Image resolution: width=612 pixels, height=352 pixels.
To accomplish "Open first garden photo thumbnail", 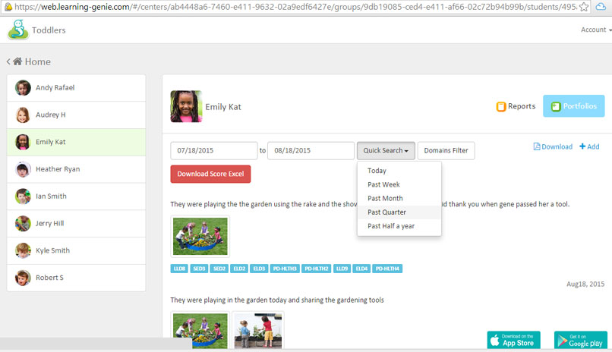I will point(200,236).
